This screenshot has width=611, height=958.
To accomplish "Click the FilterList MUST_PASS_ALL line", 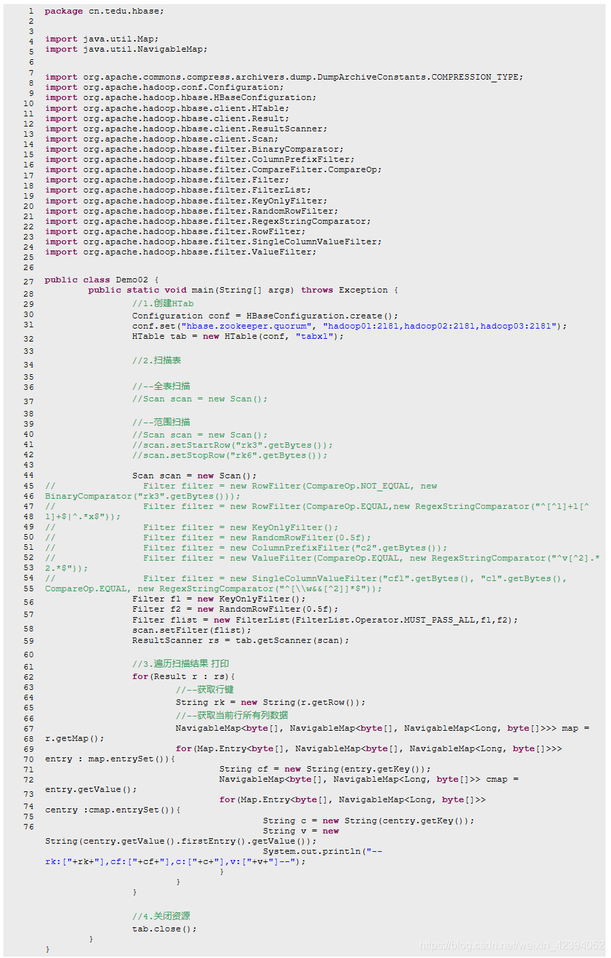I will point(325,620).
